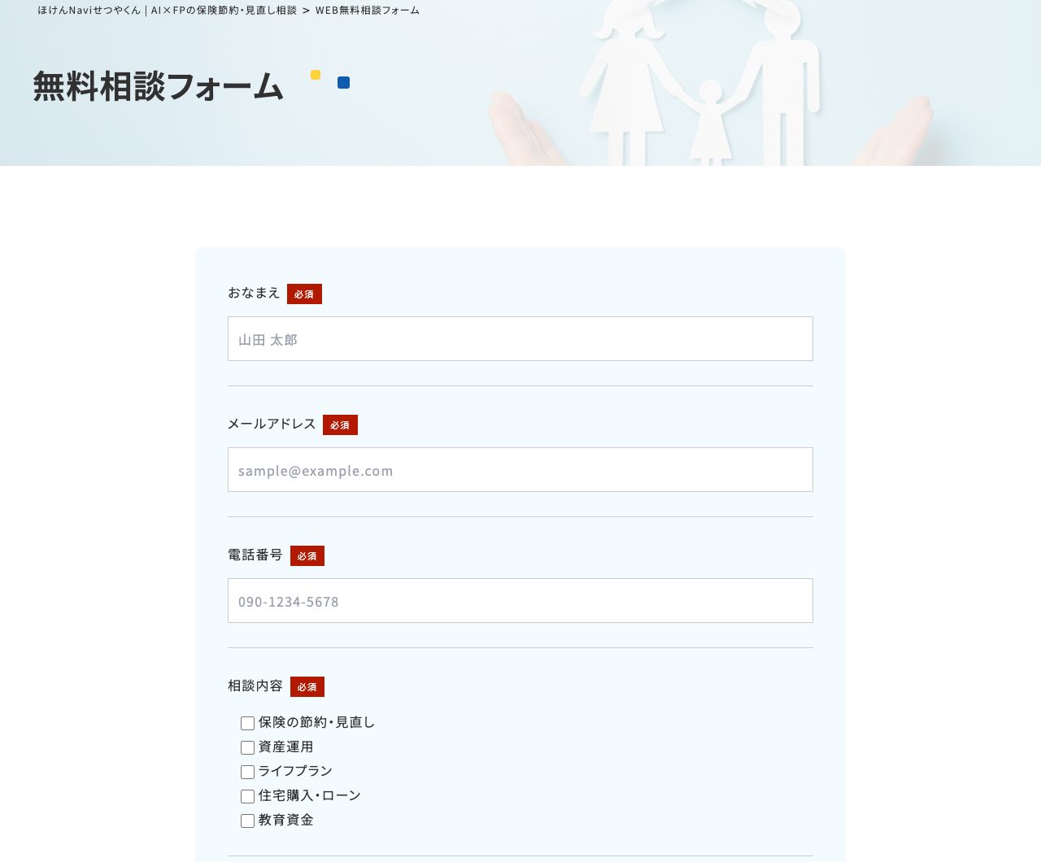Select the 電話番号 phone number field
Viewport: 1041px width, 862px height.
pyautogui.click(x=520, y=601)
